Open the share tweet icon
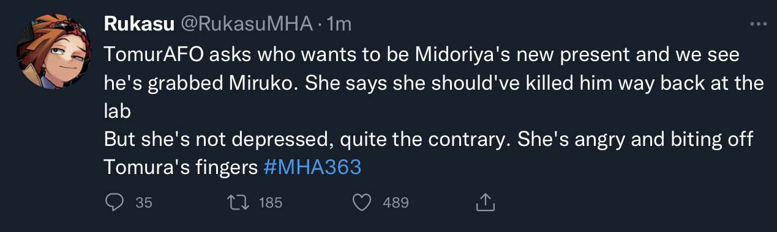Image resolution: width=777 pixels, height=232 pixels. pos(485,202)
